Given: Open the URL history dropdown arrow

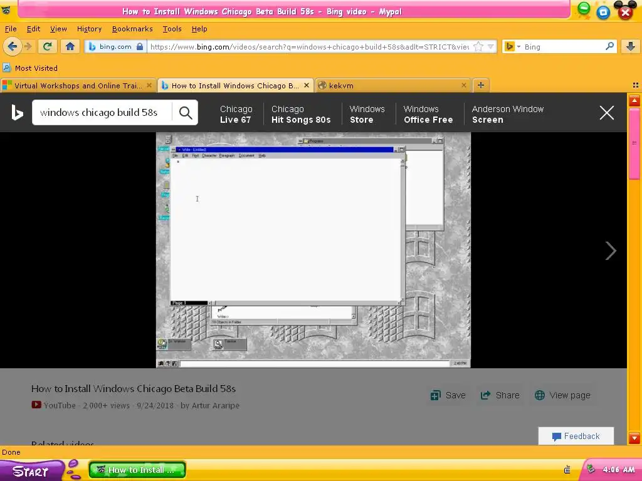Looking at the screenshot, I should (x=490, y=46).
